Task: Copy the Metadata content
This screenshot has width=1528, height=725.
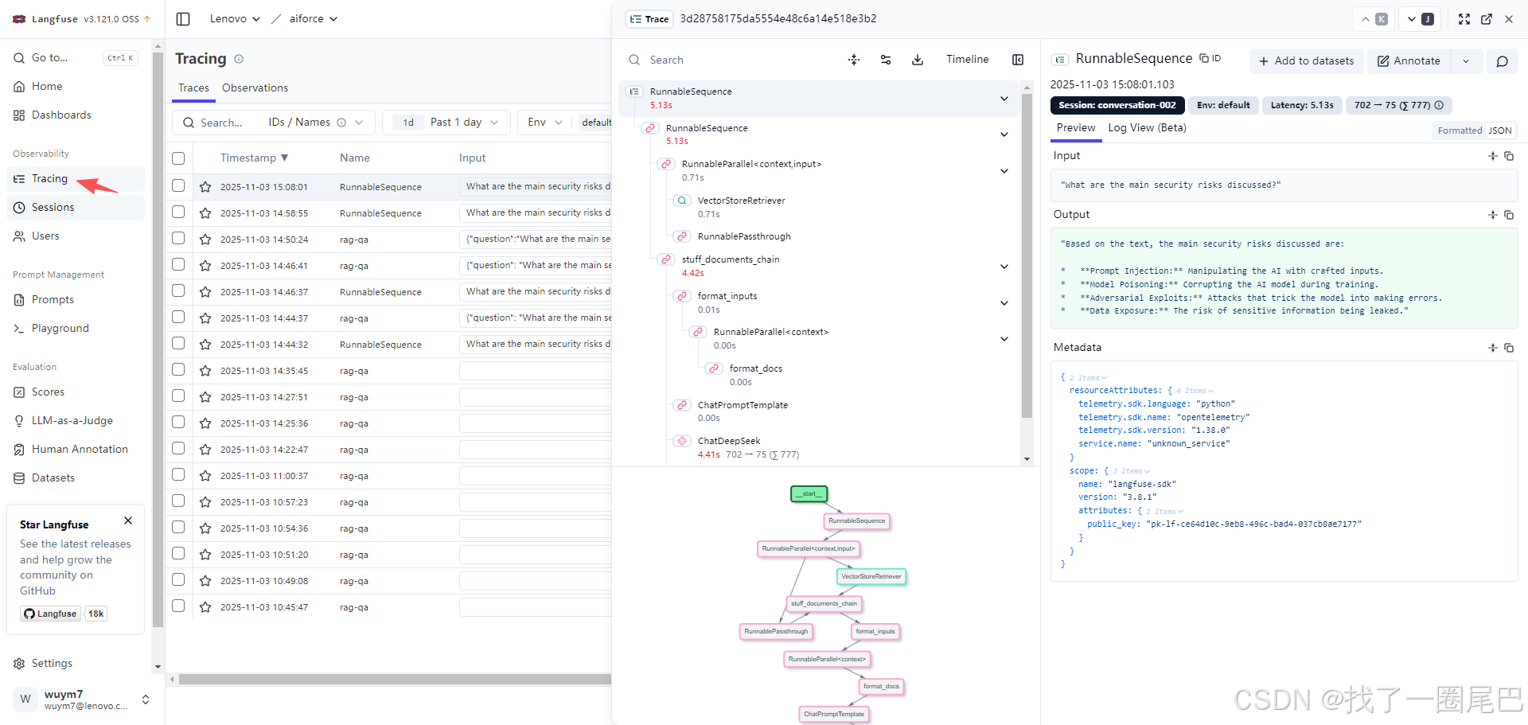Action: tap(1509, 348)
